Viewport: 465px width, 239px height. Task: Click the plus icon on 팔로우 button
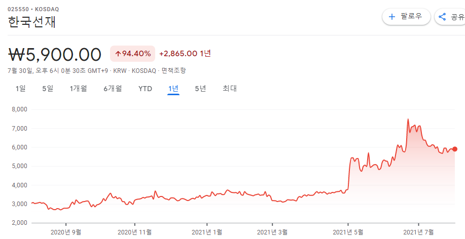click(x=392, y=17)
